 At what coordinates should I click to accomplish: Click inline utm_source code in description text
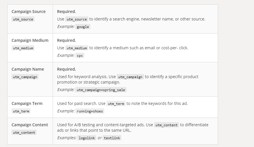[77, 19]
